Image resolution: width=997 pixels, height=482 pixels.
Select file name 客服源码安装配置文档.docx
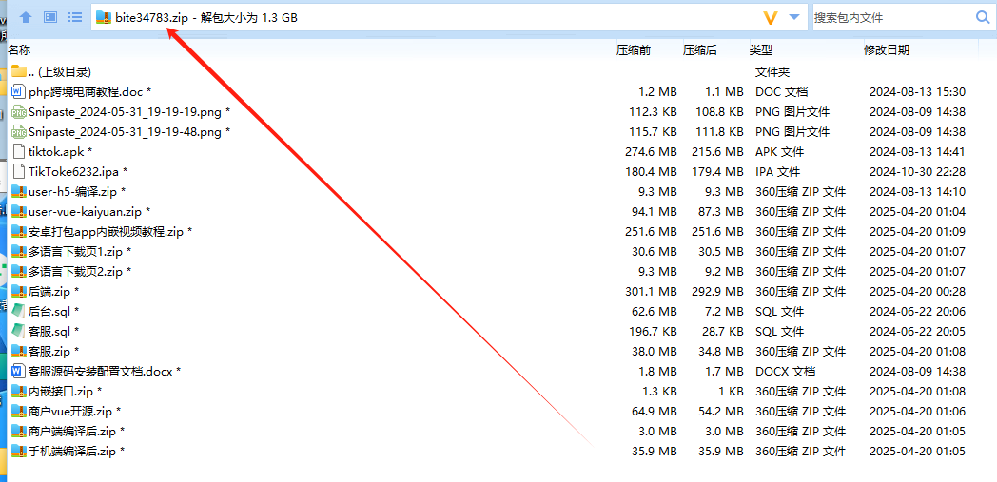101,372
